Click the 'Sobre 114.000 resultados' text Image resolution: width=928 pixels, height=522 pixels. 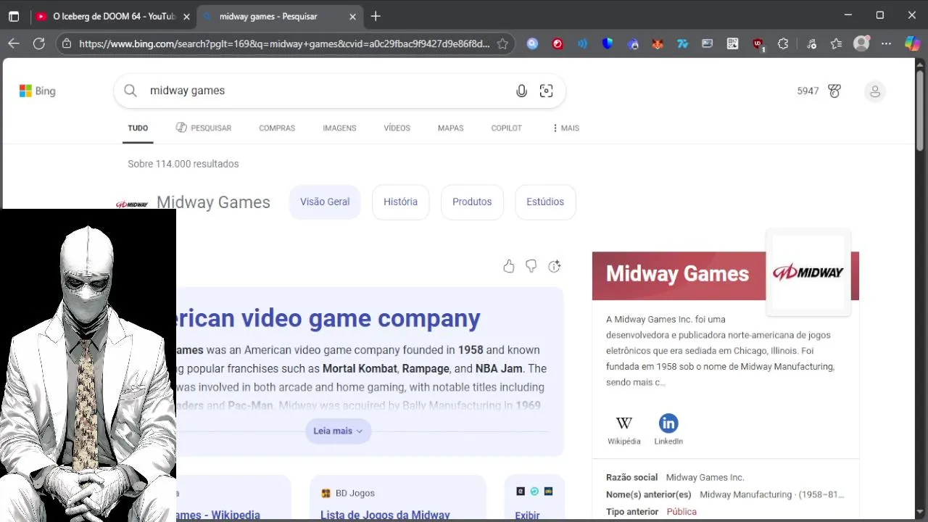click(183, 164)
